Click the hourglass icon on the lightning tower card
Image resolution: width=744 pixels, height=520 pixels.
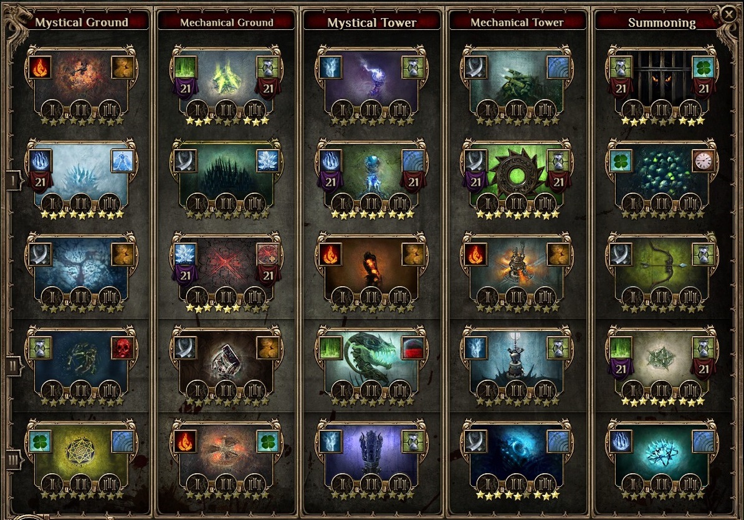[413, 67]
